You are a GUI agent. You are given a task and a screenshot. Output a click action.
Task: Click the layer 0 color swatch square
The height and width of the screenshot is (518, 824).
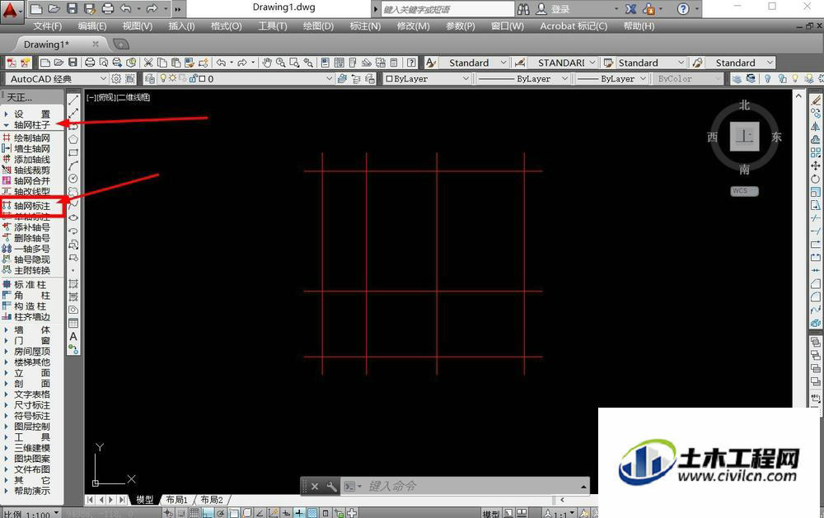point(203,78)
